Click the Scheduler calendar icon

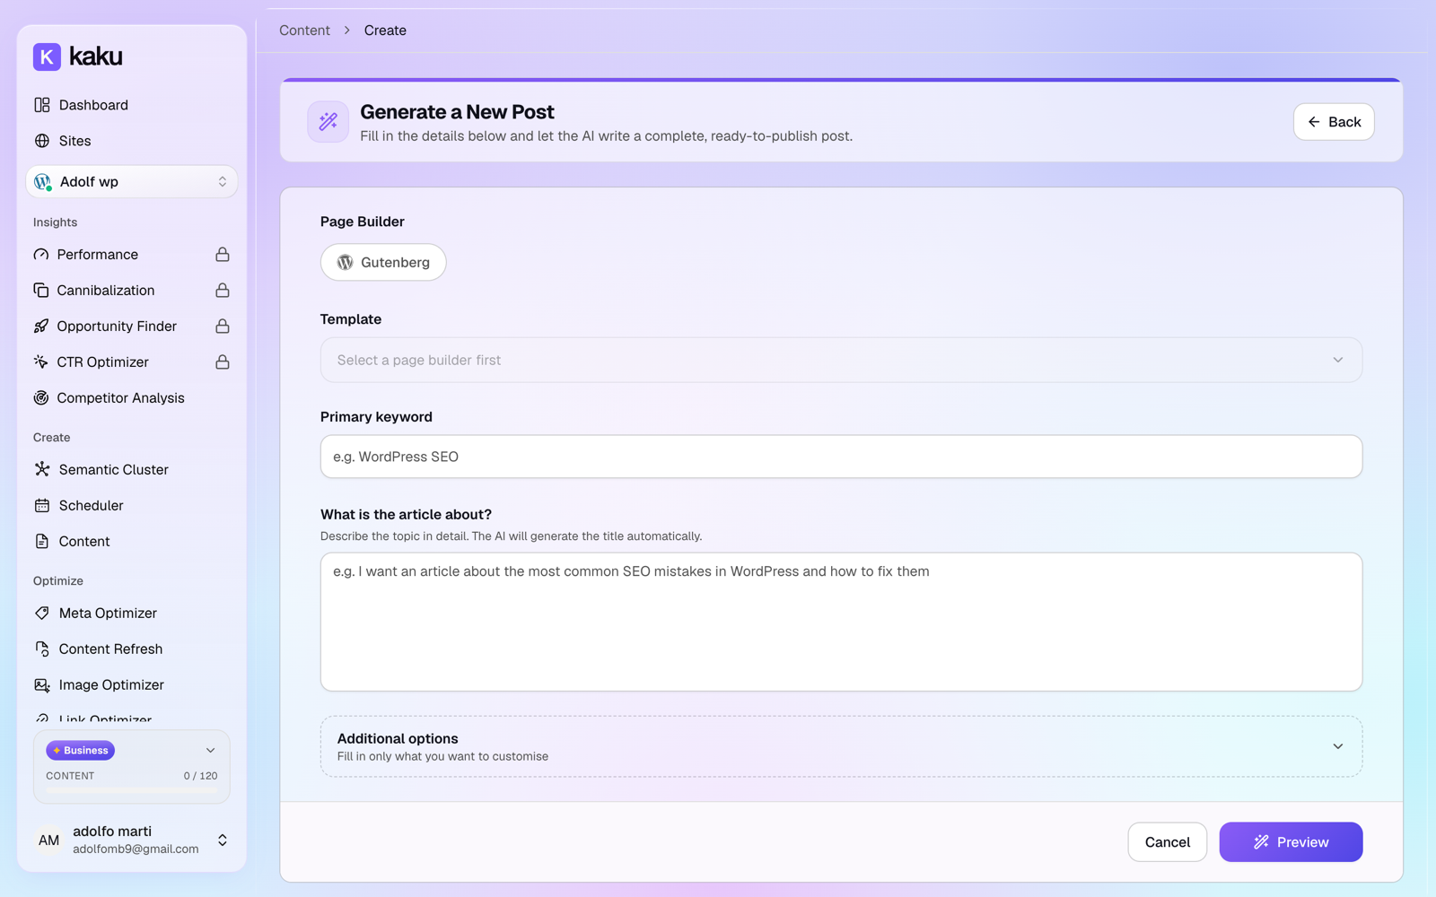coord(42,506)
